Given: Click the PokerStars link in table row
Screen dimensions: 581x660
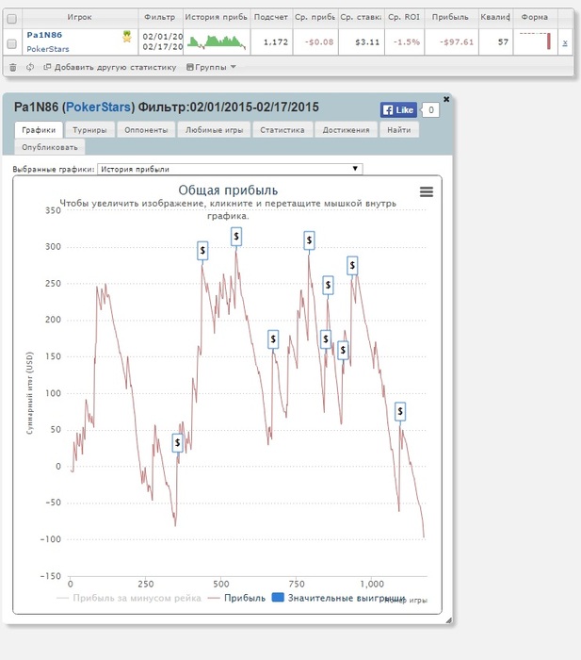Looking at the screenshot, I should pyautogui.click(x=47, y=49).
